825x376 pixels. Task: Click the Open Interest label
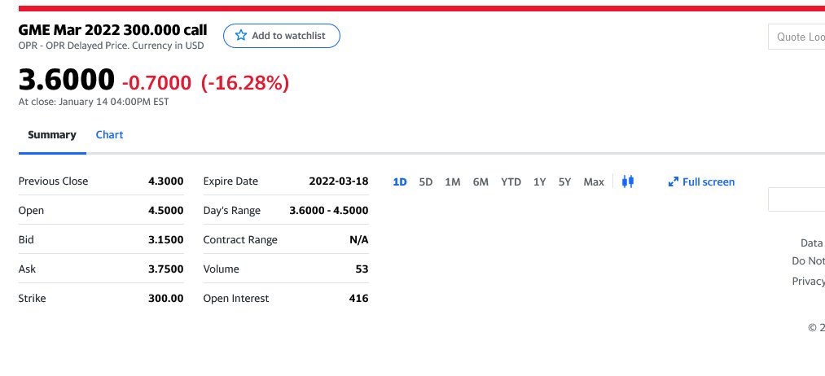pos(235,299)
